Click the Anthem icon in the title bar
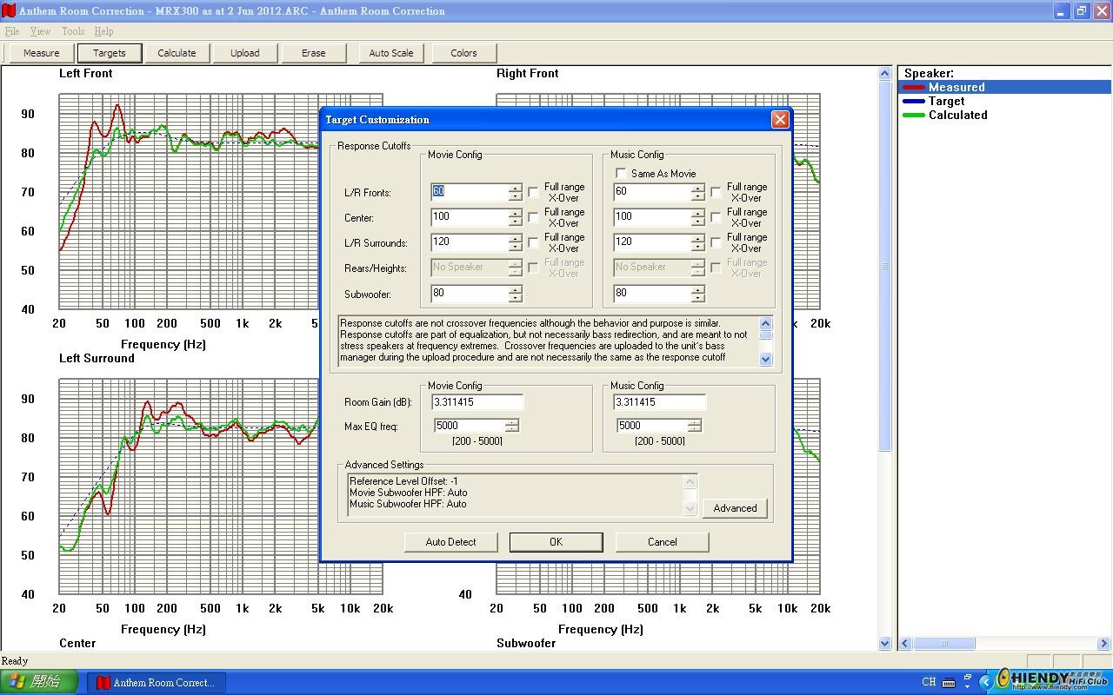 tap(9, 10)
